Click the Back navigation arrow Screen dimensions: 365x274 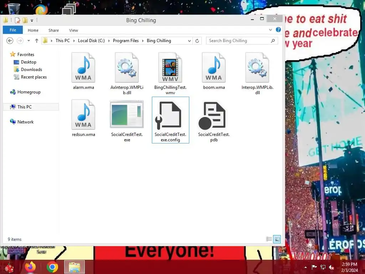click(x=10, y=41)
